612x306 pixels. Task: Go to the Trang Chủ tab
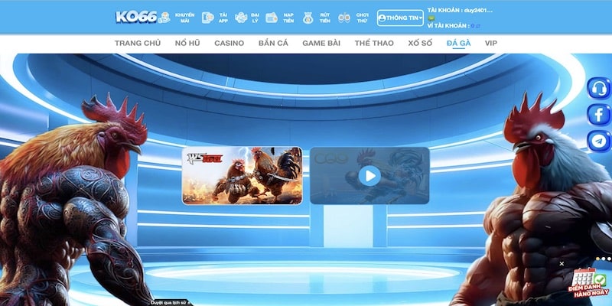tap(138, 44)
